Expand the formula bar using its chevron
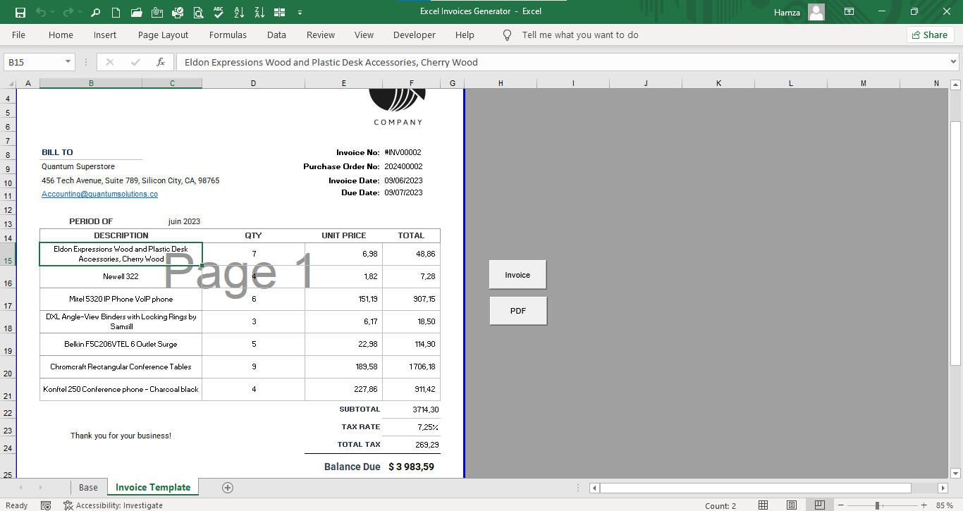 pyautogui.click(x=954, y=62)
